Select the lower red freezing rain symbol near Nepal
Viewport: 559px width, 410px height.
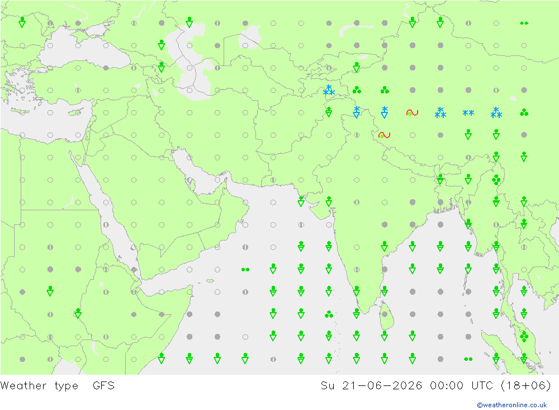(385, 135)
